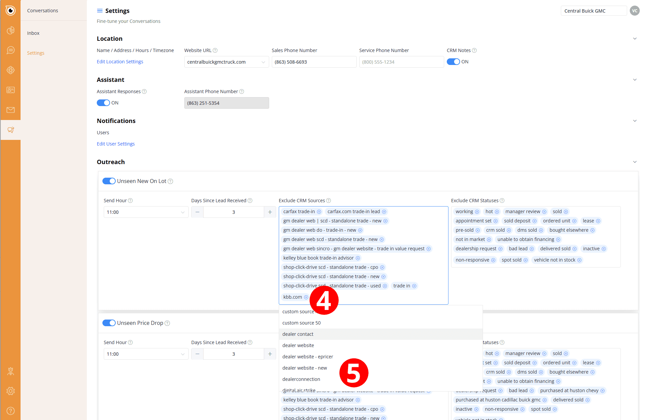The height and width of the screenshot is (420, 650).
Task: Turn off CRM Notes toggle
Action: pos(453,62)
